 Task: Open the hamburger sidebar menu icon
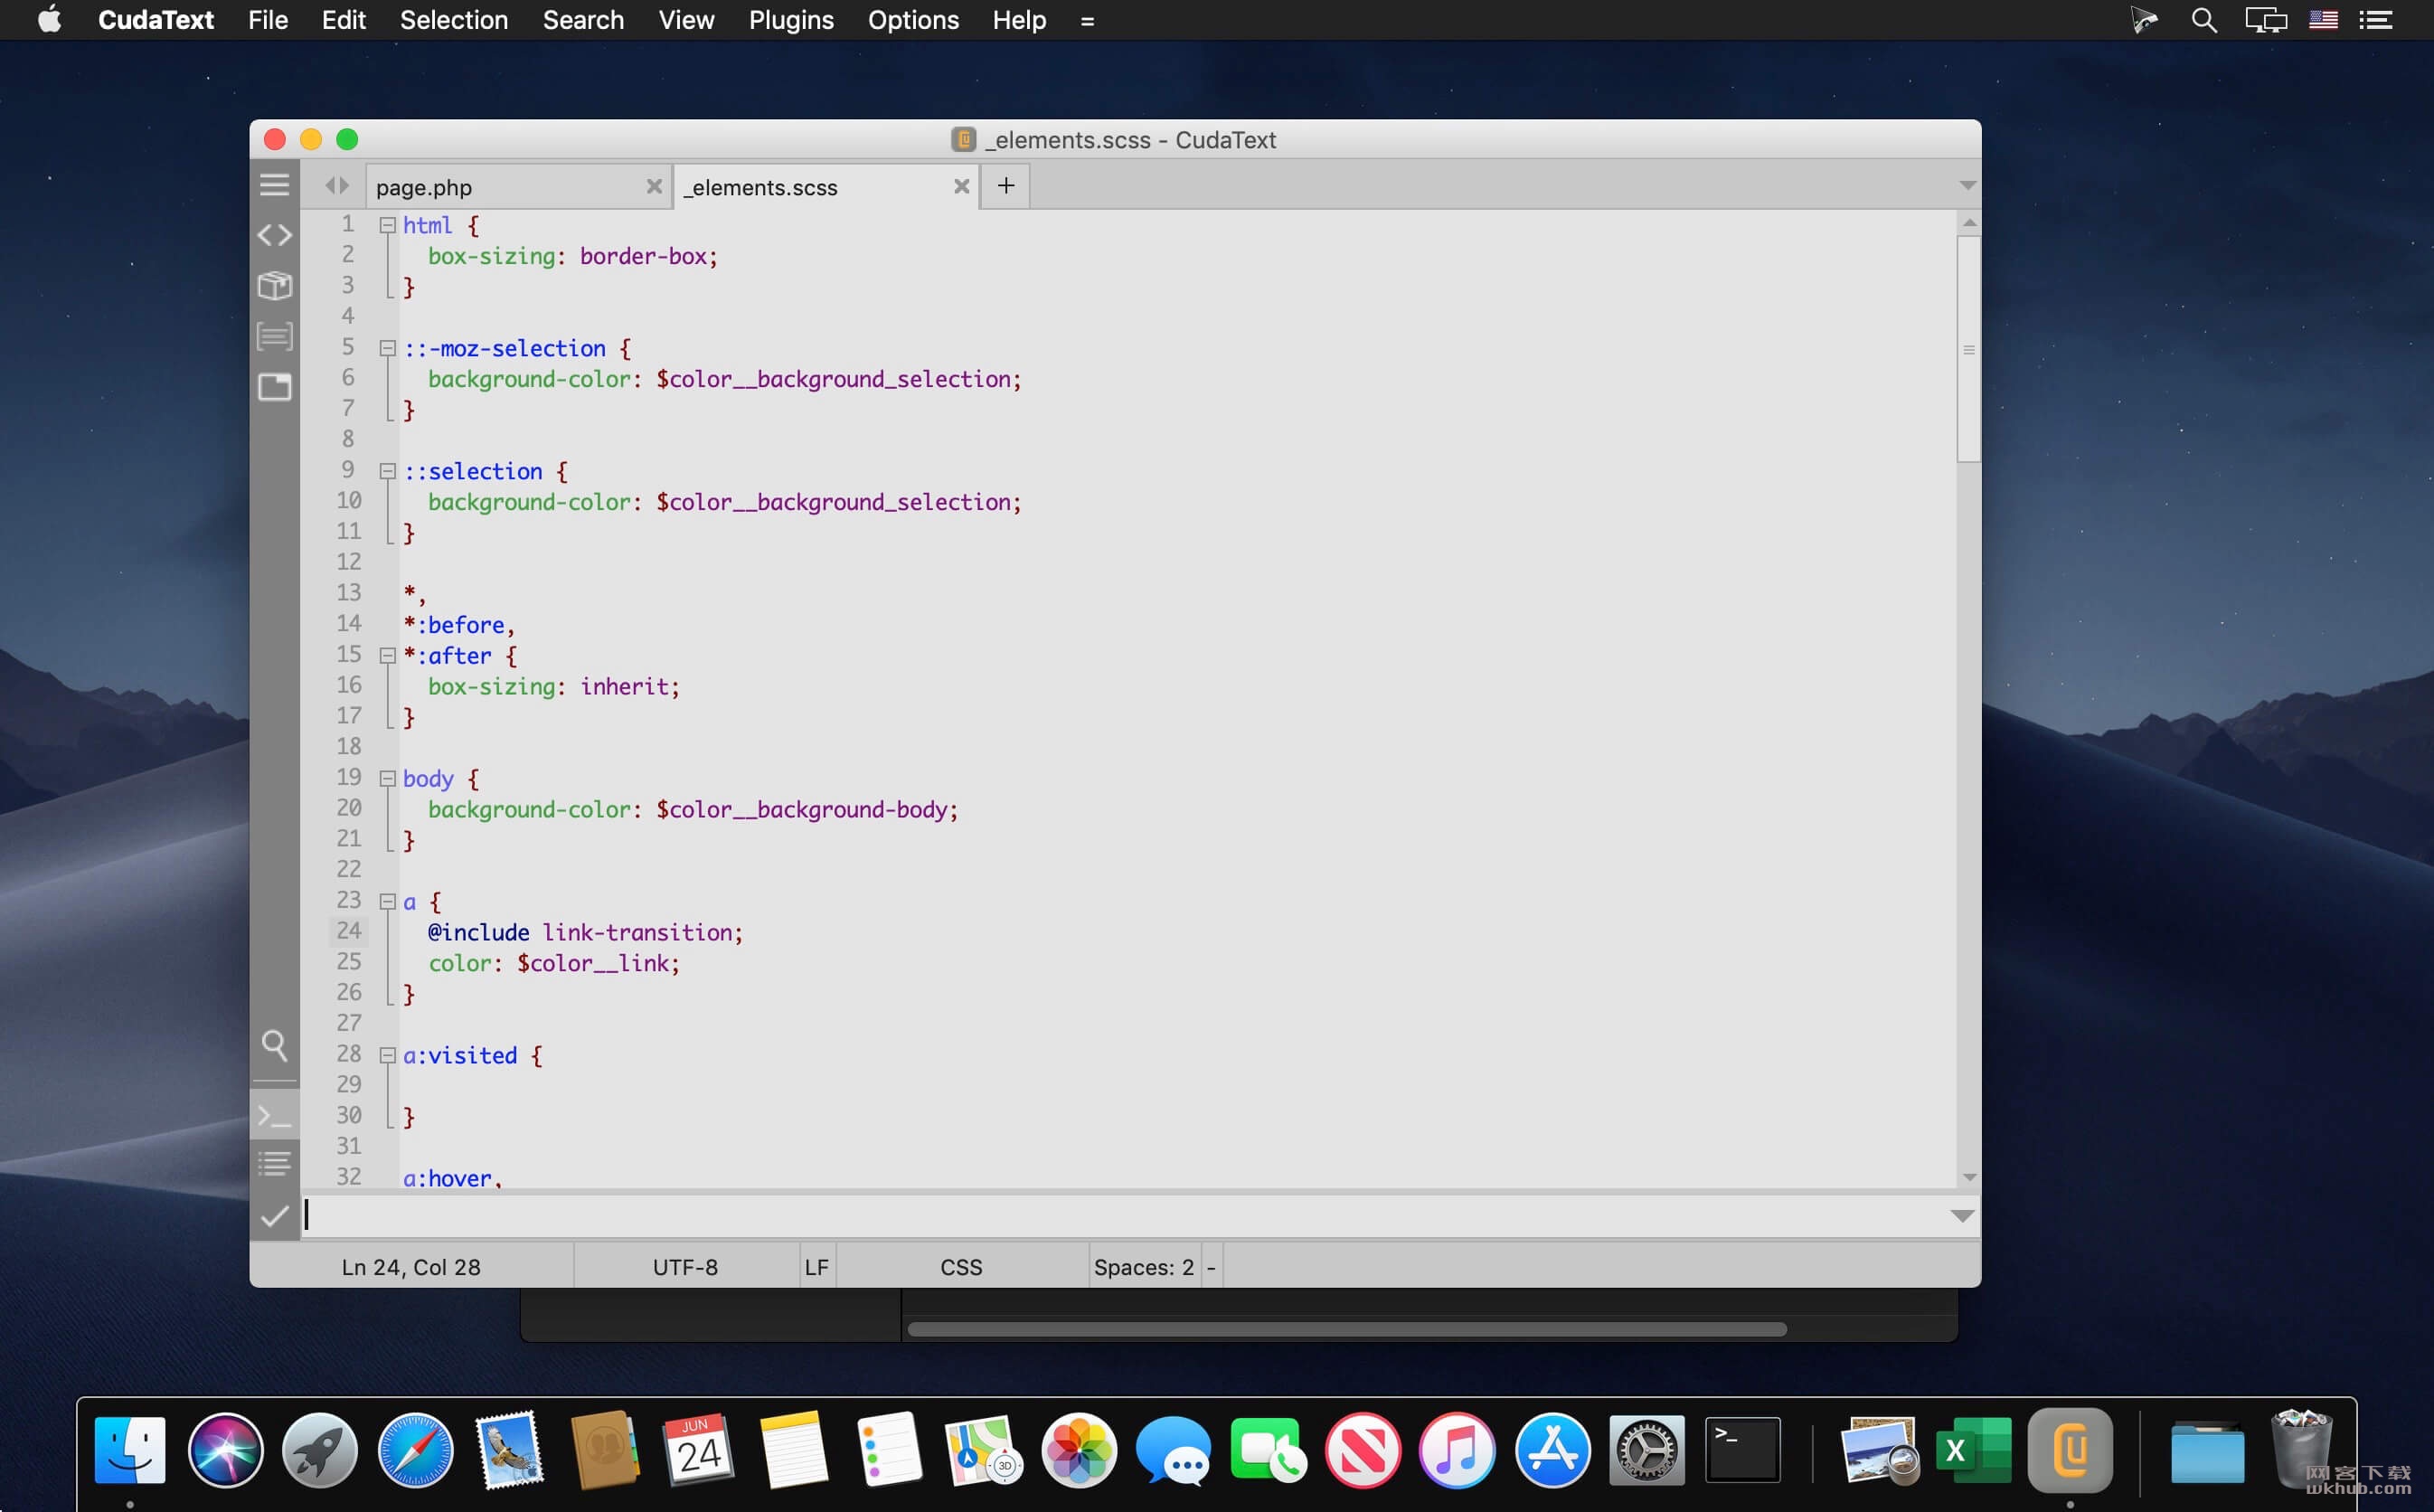274,185
